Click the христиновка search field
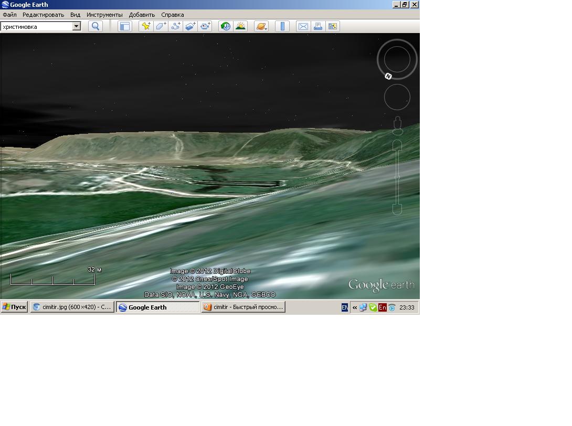The height and width of the screenshot is (426, 572). click(37, 27)
